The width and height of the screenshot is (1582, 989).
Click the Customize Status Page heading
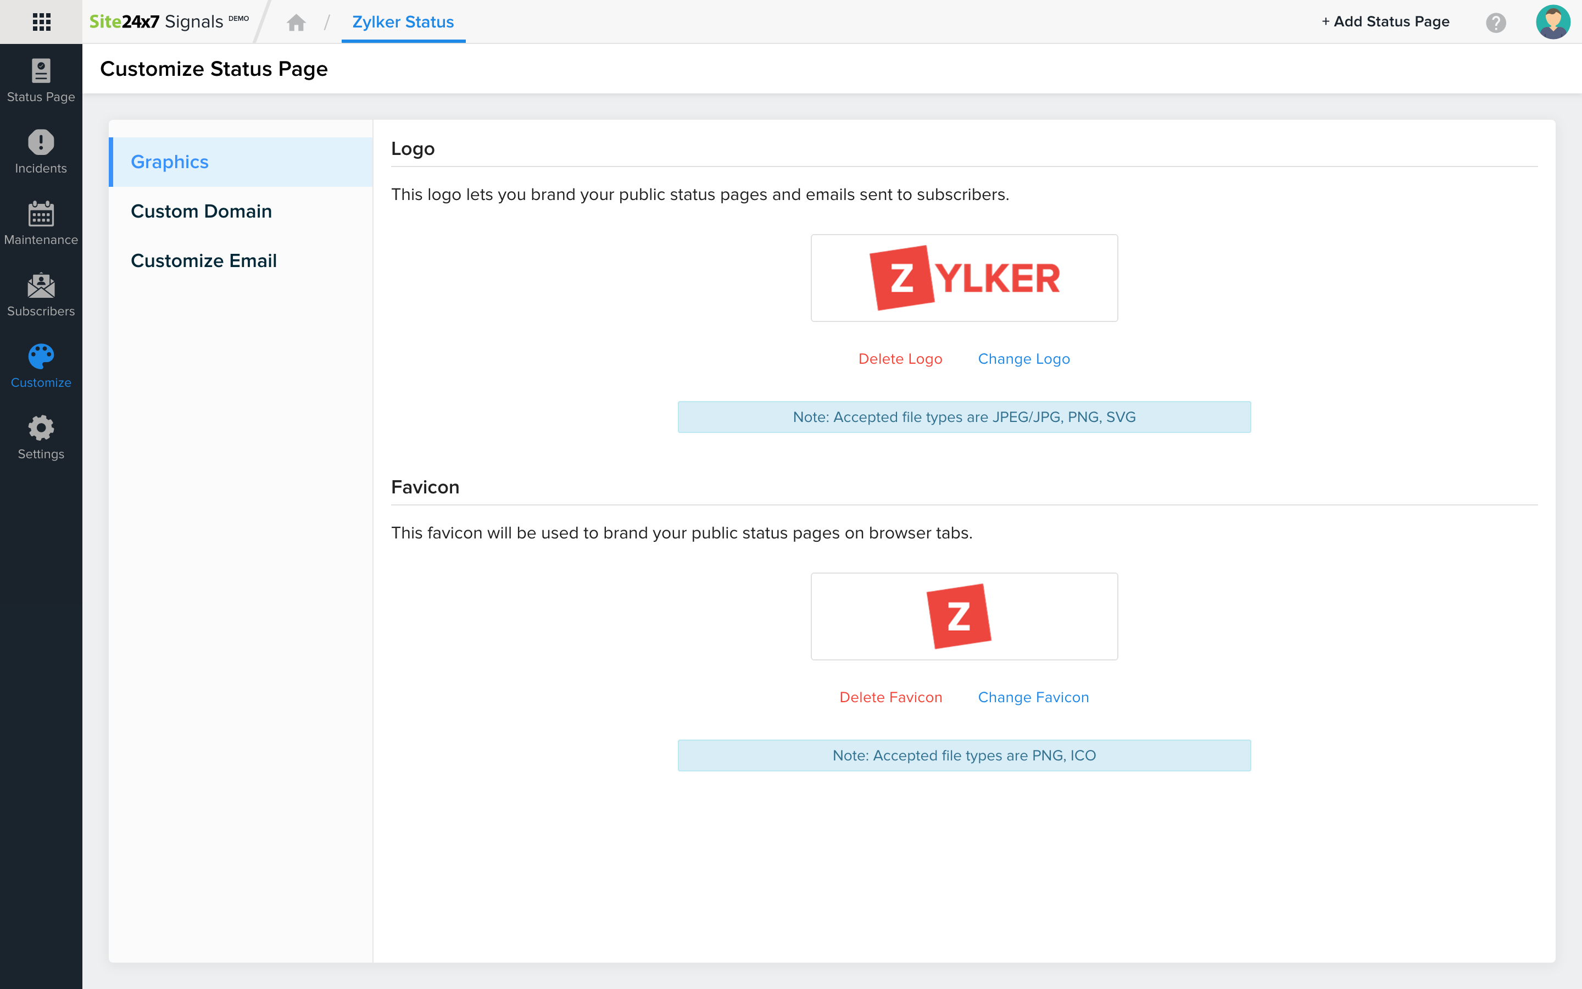pyautogui.click(x=214, y=69)
